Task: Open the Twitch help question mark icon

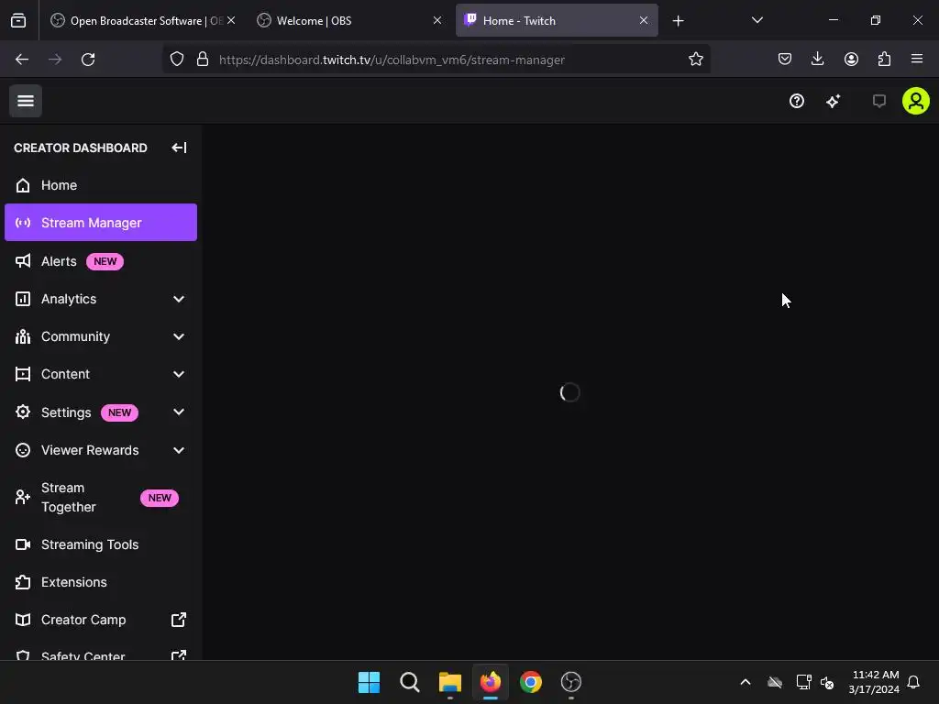Action: 797,101
